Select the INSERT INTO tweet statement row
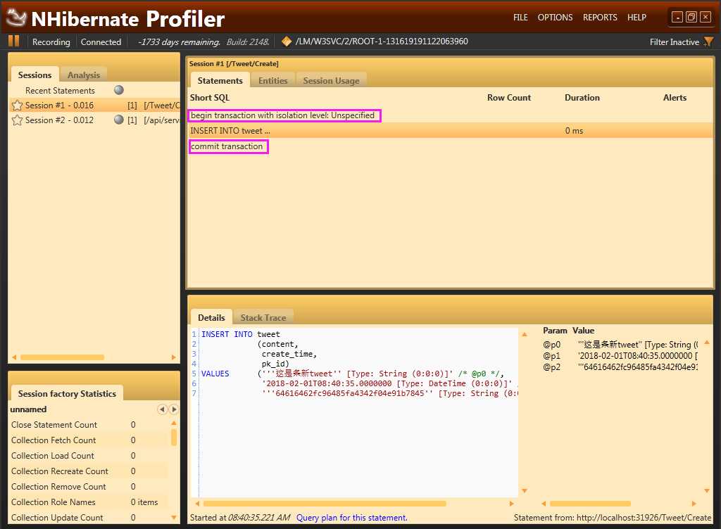 [x=450, y=131]
